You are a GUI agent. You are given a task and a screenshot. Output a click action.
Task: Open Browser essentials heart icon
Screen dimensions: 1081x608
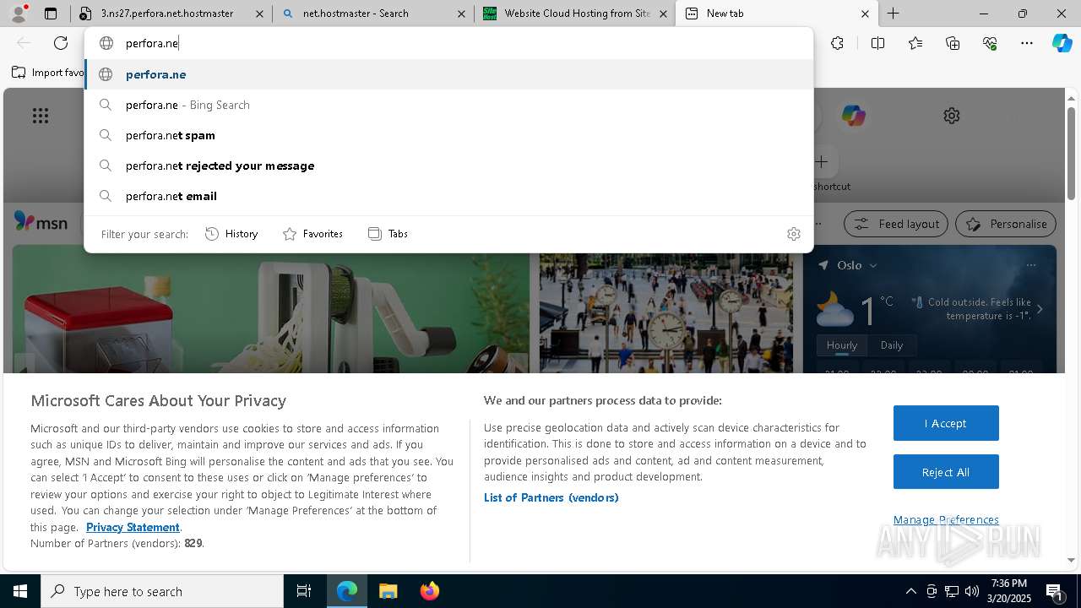(x=990, y=43)
